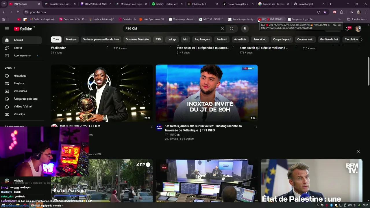Show hidden bookmarks with the chevron
The image size is (370, 208).
339,19
